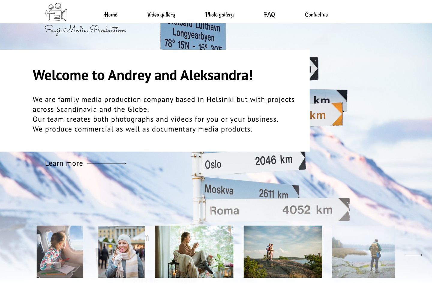This screenshot has height=284, width=432.
Task: Click the Suzi Media Production script title
Action: (x=85, y=30)
